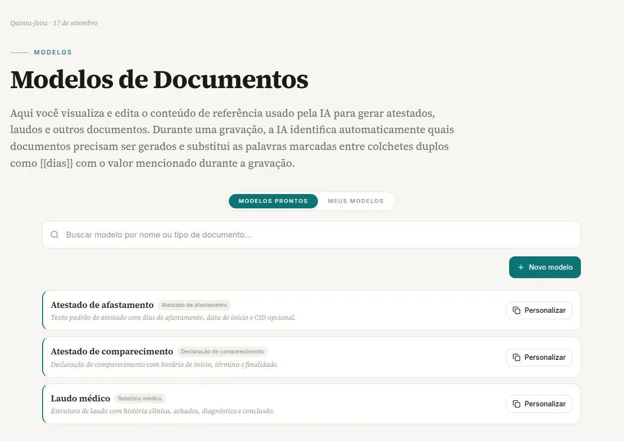Click the {{dias}} placeholder in the intro text
Image resolution: width=624 pixels, height=441 pixels.
[56, 163]
